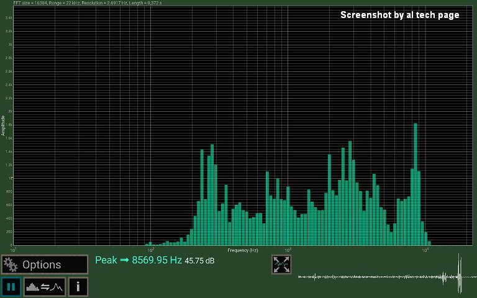Click the Peak frequency readout 8569.95 Hz
This screenshot has width=477, height=298.
click(x=157, y=260)
